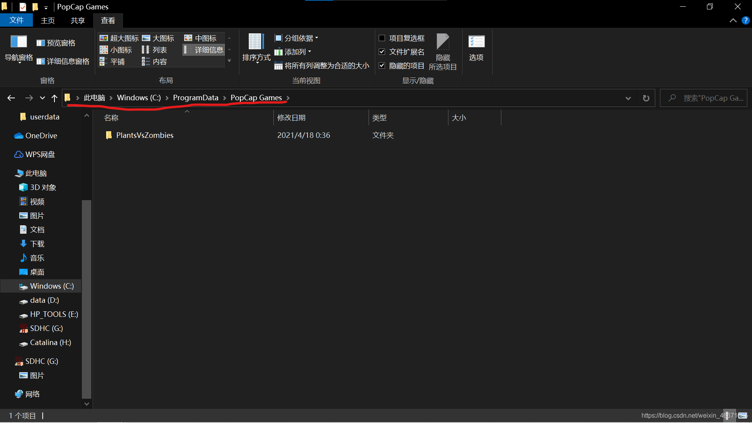This screenshot has height=423, width=752.
Task: Go back with the left arrow
Action: pyautogui.click(x=11, y=98)
